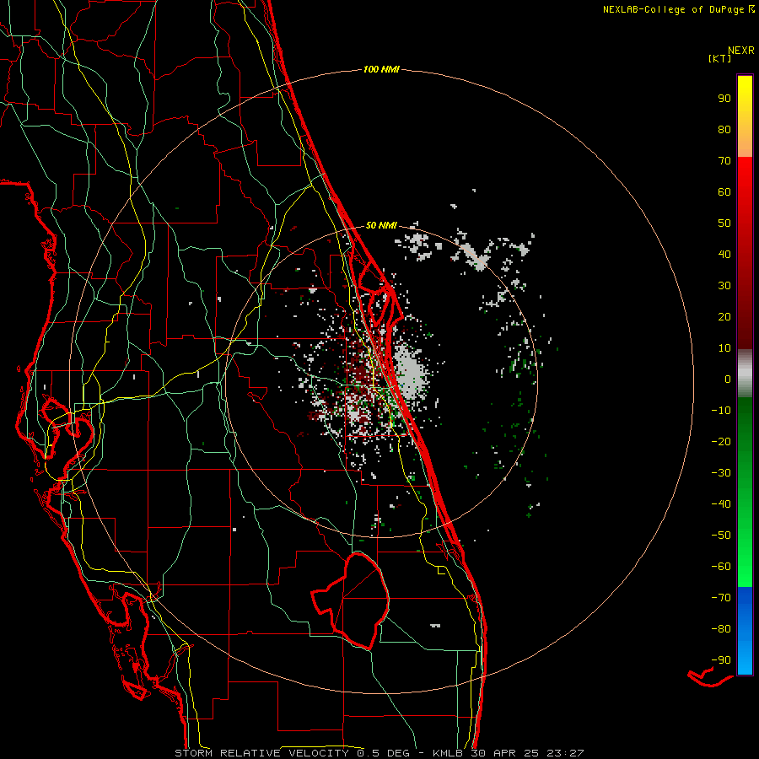
Task: Click the Storm Relative Velocity caption text
Action: click(x=379, y=753)
